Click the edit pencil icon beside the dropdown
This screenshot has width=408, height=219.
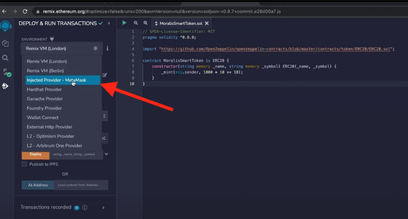[105, 75]
